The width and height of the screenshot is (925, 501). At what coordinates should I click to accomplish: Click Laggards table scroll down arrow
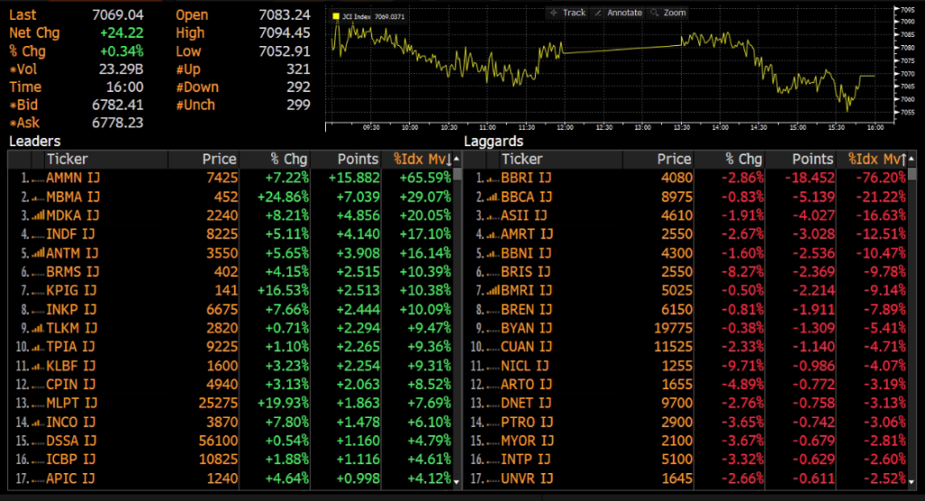tap(912, 481)
